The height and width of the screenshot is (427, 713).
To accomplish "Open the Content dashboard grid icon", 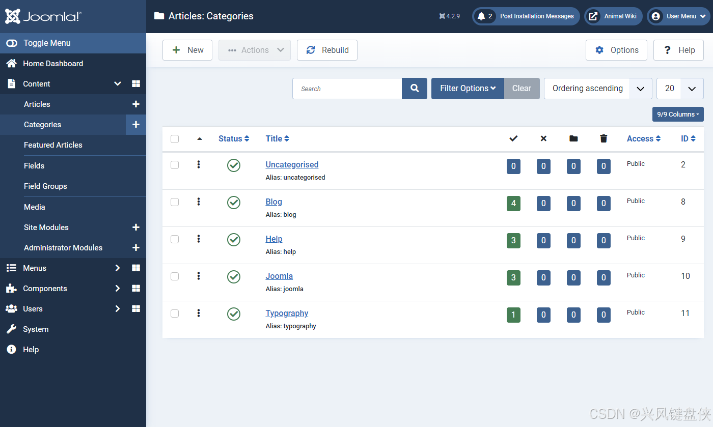I will tap(136, 84).
